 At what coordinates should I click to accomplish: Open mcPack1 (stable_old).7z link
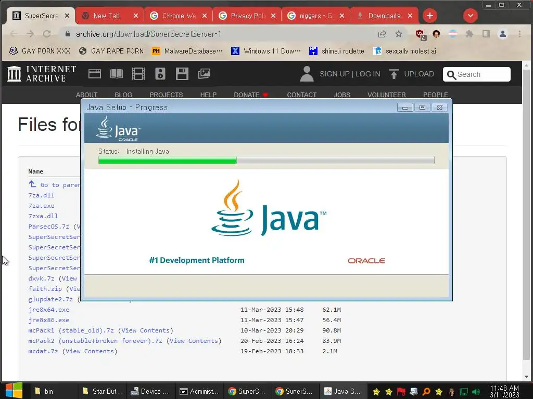point(71,330)
